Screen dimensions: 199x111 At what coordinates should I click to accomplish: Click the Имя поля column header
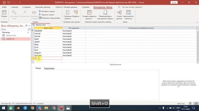(48, 28)
